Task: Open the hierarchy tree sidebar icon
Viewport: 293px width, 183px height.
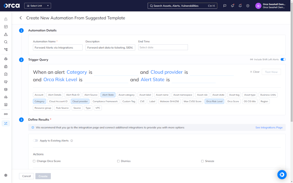Action: [6, 50]
